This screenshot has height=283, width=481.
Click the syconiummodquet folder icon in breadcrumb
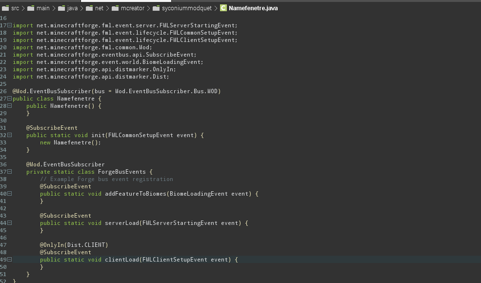156,8
